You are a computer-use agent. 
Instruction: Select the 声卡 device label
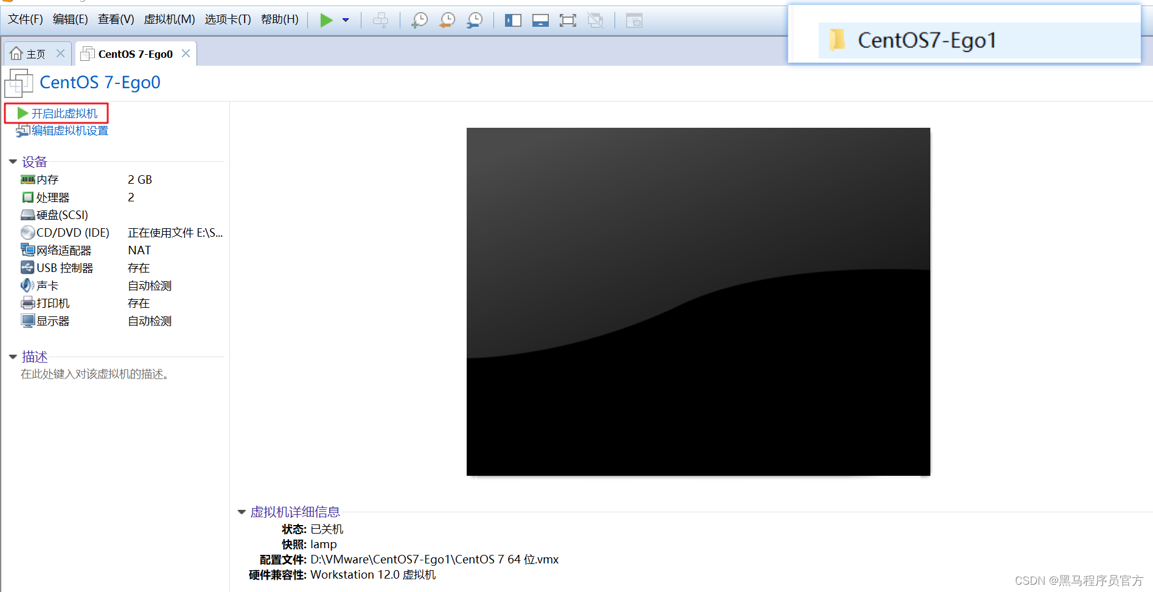pos(47,285)
